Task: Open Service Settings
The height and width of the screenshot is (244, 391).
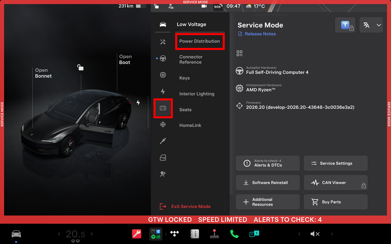Action: pyautogui.click(x=336, y=163)
